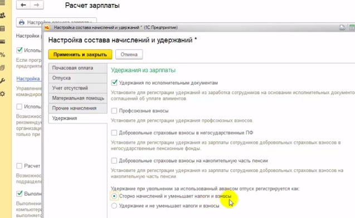Open the percent section icon in sidebar
The height and width of the screenshot is (218, 355).
point(2,54)
